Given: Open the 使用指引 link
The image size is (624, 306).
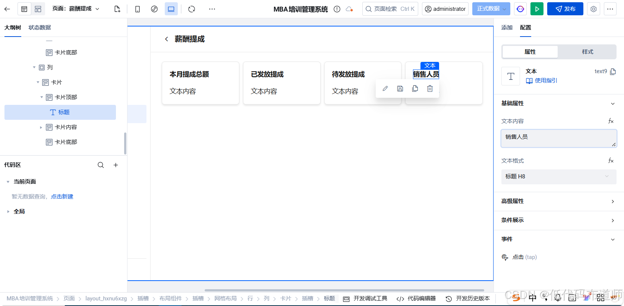Looking at the screenshot, I should [542, 81].
